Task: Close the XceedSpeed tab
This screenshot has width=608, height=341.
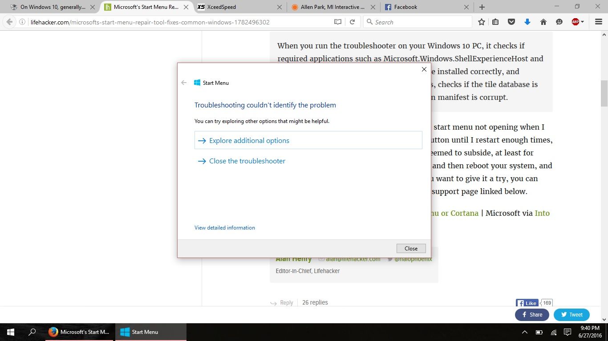Action: coord(280,7)
